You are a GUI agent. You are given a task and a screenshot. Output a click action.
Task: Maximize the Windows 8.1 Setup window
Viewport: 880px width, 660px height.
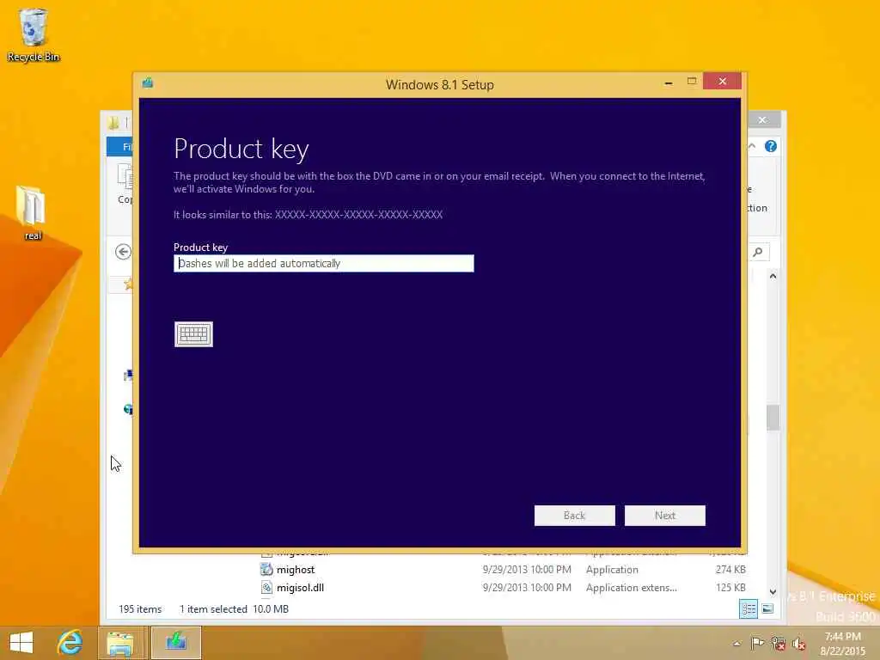click(x=692, y=82)
